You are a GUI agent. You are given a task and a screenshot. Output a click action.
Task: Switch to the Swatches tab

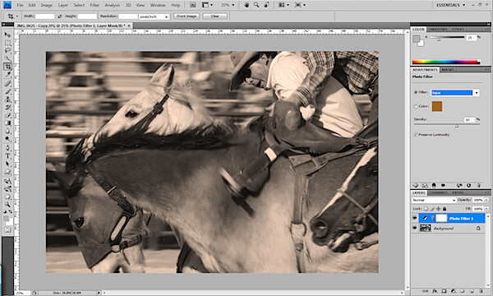(438, 30)
